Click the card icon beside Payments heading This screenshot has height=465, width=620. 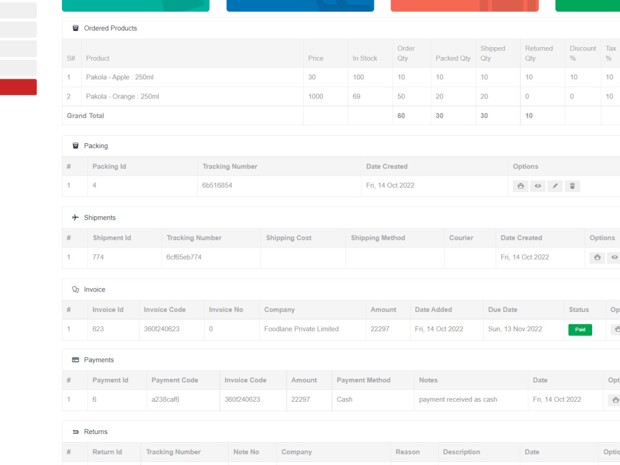tap(76, 360)
